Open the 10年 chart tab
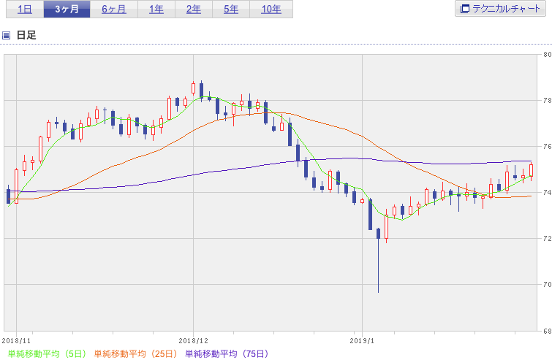 coord(271,9)
